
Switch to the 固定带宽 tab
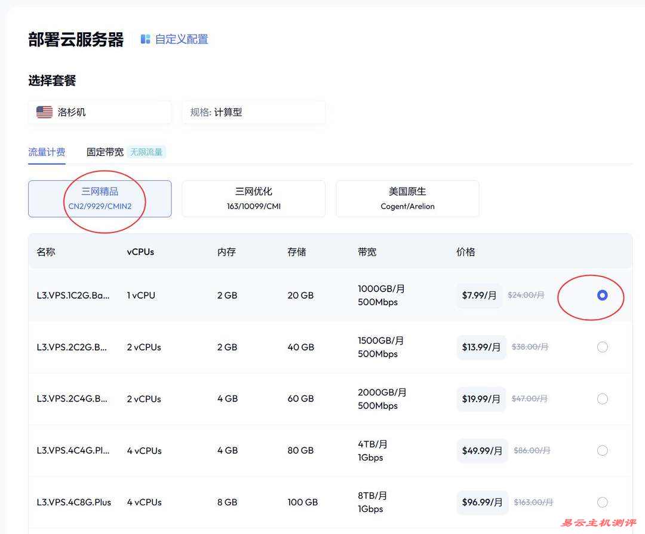click(x=105, y=152)
